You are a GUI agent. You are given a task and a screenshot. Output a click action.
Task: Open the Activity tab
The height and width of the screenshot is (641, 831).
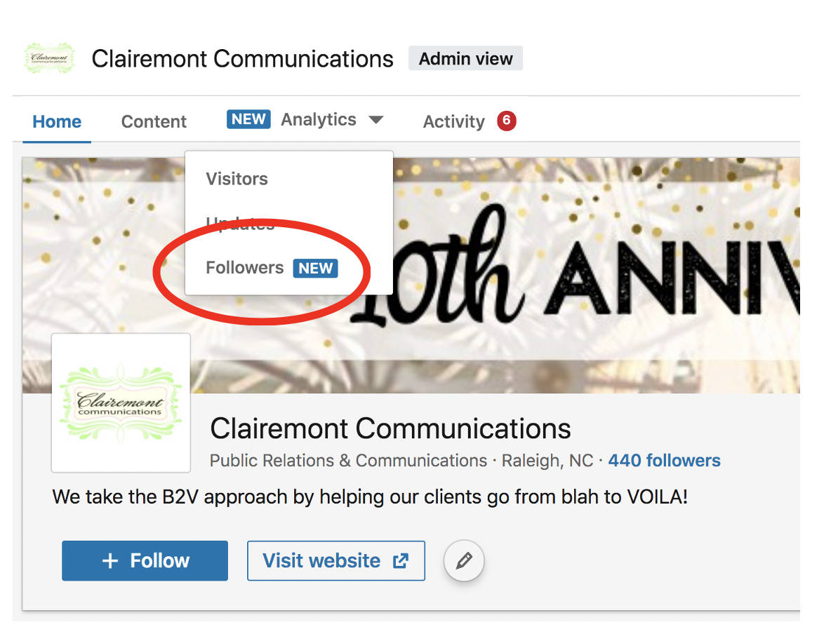click(x=453, y=121)
